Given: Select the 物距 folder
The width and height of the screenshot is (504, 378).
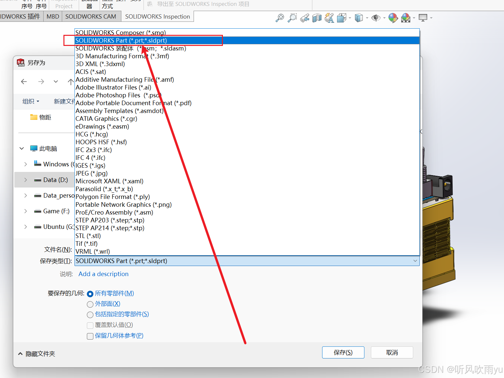Looking at the screenshot, I should tap(41, 117).
